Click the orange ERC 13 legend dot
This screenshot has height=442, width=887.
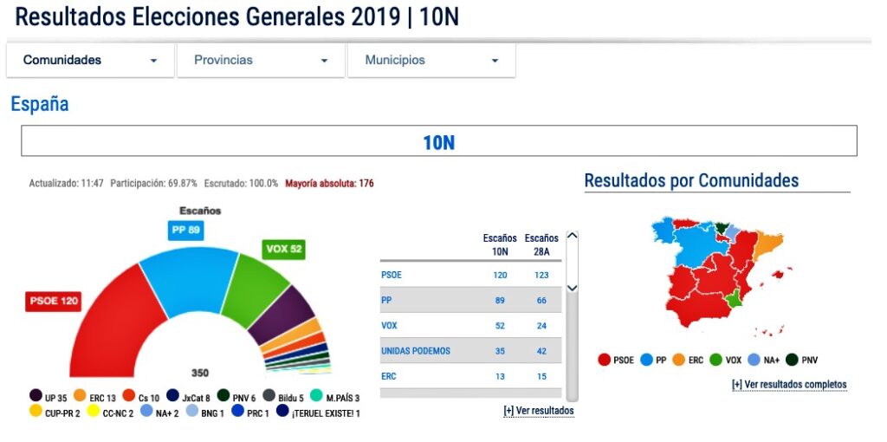click(x=80, y=397)
